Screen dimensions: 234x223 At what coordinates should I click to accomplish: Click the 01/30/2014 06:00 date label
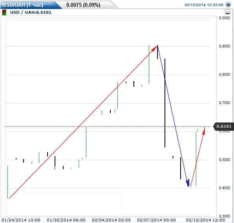coord(66,220)
